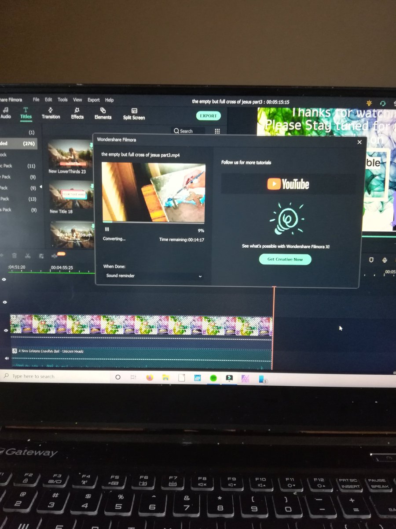
Task: Close the Wondershare Filmora export dialog
Action: (359, 142)
